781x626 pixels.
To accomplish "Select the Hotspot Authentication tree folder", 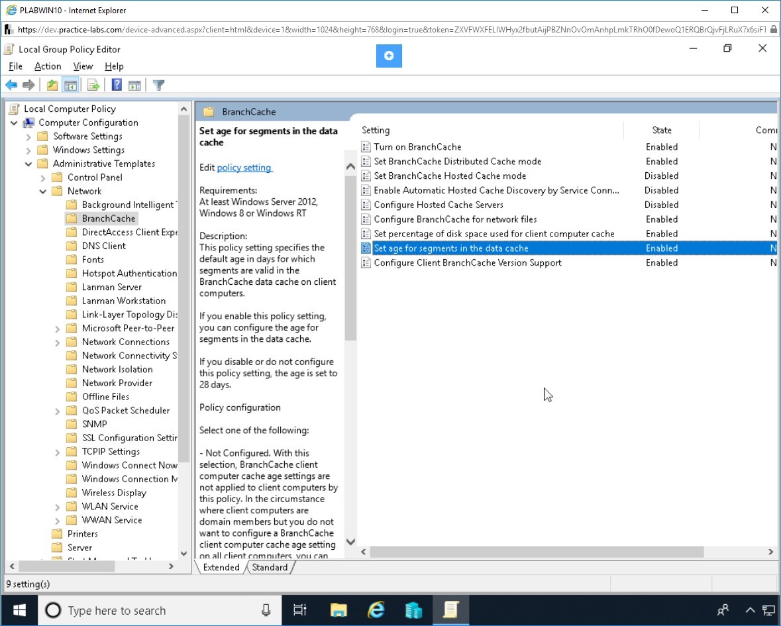I will (x=129, y=274).
